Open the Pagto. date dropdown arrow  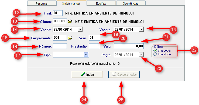[141, 55]
